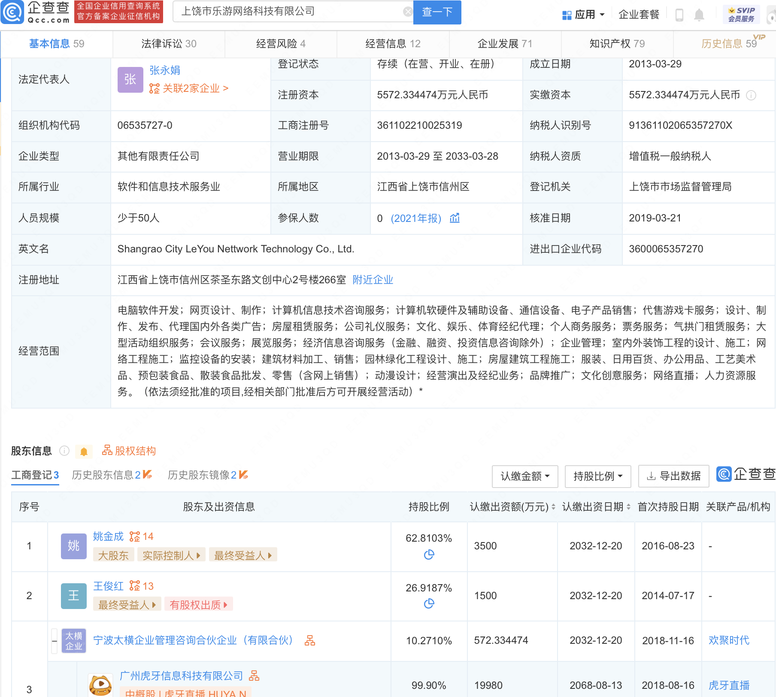Select the 工商登记 sub-tab
The image size is (776, 697).
[x=35, y=475]
